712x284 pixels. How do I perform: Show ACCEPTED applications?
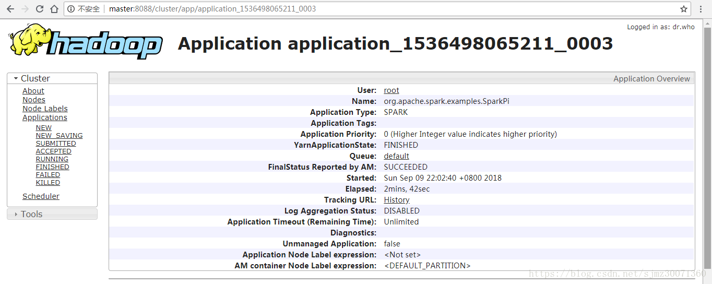click(54, 151)
